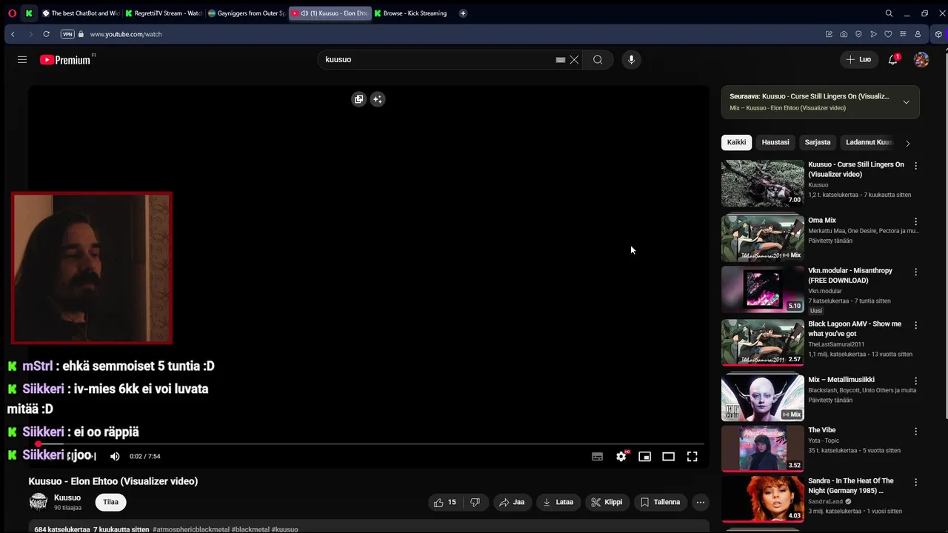Share the video with Jaa button
The height and width of the screenshot is (533, 948).
(512, 502)
